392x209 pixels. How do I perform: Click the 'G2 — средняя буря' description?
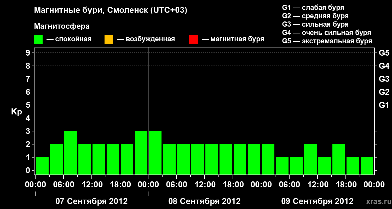click(x=315, y=16)
